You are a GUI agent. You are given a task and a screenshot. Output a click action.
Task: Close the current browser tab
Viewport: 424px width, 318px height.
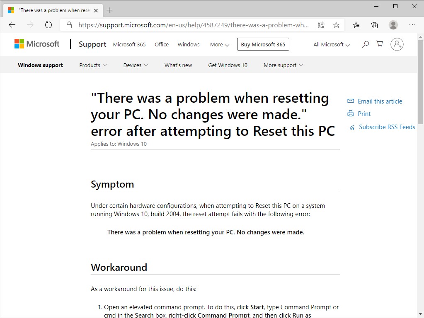click(96, 10)
